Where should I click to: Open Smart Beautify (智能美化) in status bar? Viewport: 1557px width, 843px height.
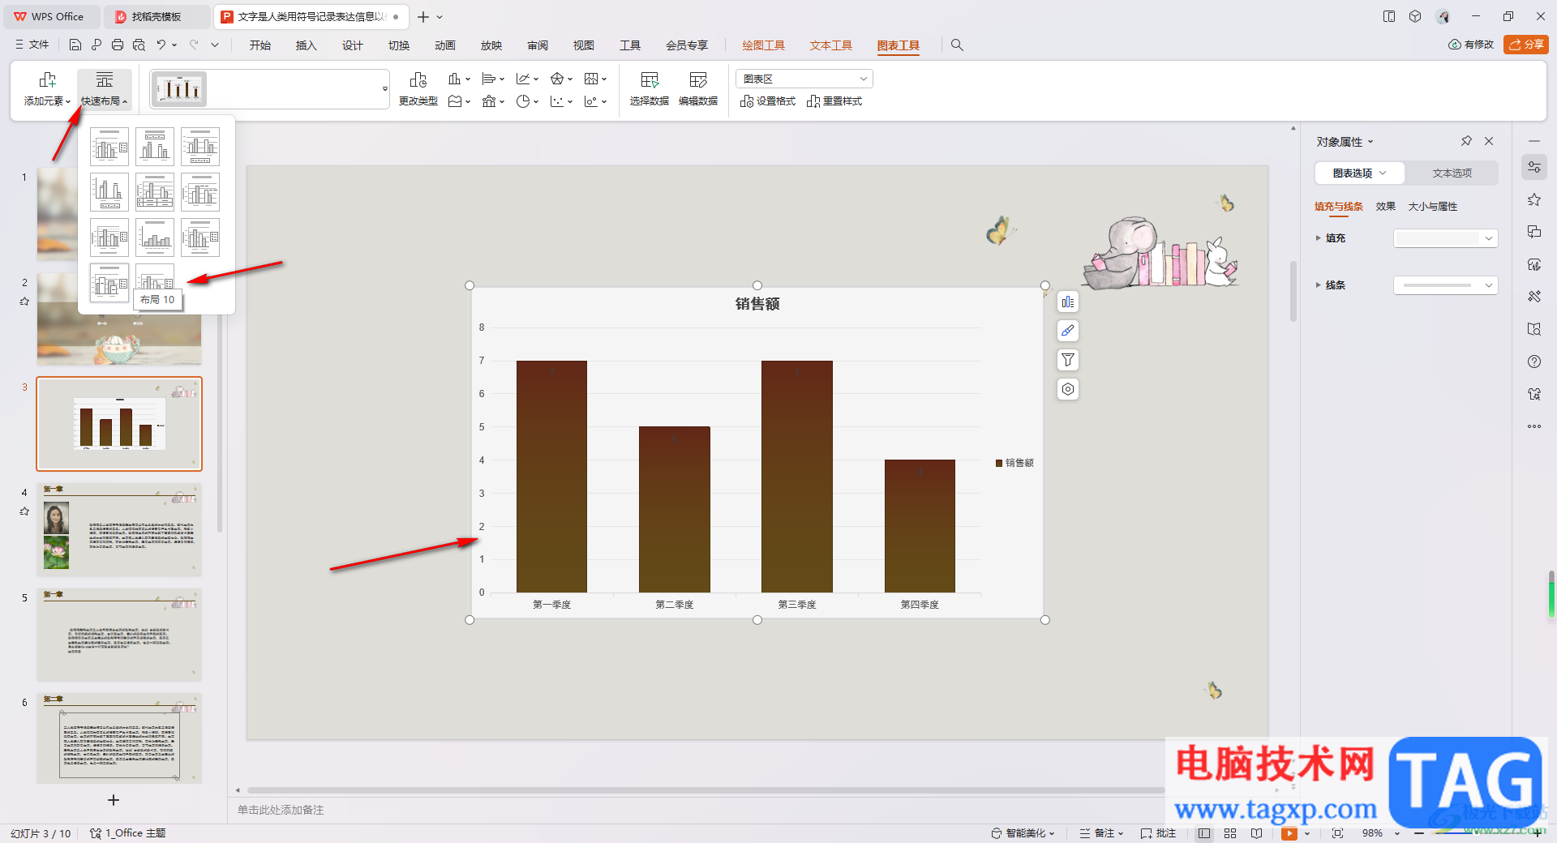point(1023,833)
